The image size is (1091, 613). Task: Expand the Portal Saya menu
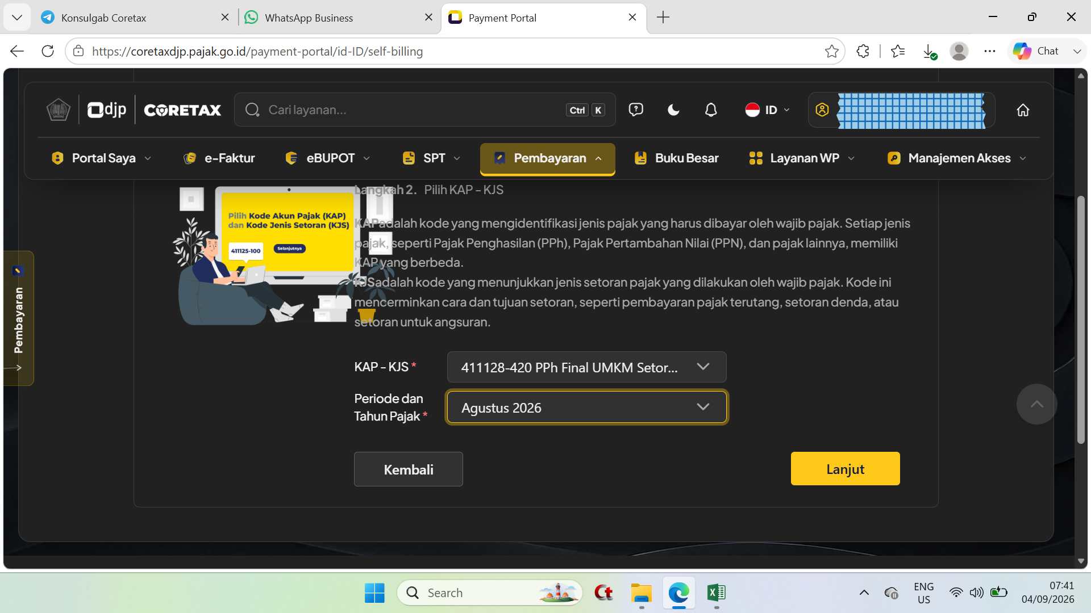click(x=101, y=158)
